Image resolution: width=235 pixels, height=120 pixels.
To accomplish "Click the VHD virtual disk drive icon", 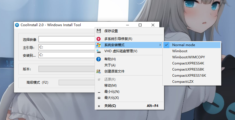I will point(99,51).
